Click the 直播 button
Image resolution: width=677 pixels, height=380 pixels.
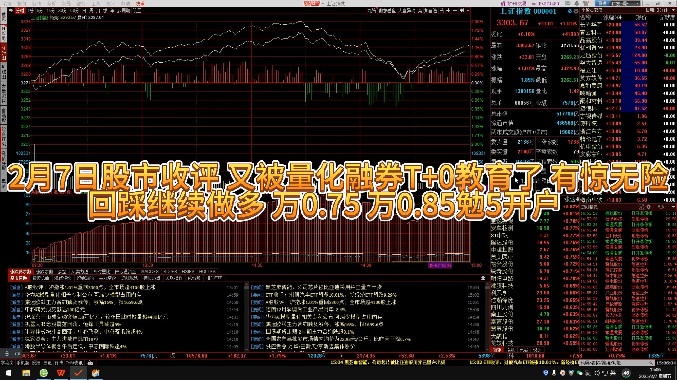(602, 3)
